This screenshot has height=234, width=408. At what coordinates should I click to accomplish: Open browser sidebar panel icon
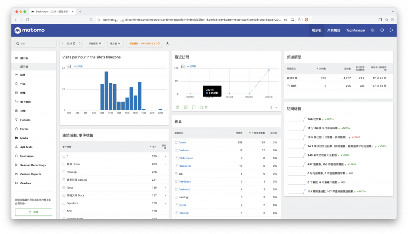point(380,19)
